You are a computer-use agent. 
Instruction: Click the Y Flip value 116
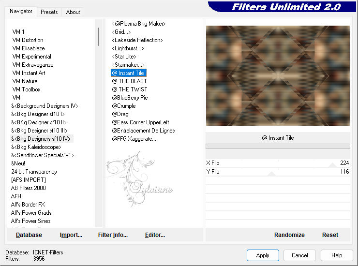click(x=344, y=172)
